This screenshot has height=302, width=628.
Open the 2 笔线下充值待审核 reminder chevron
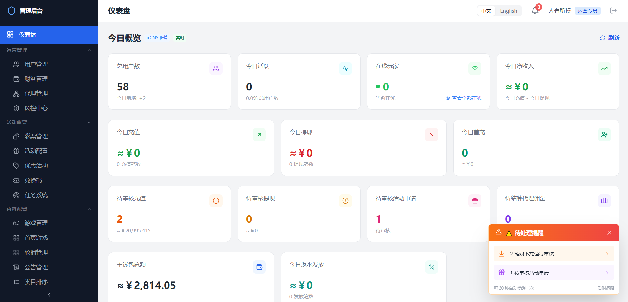coord(607,254)
